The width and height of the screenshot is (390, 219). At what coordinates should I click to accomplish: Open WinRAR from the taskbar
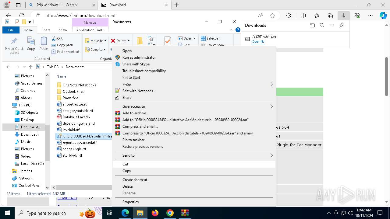[x=185, y=213]
